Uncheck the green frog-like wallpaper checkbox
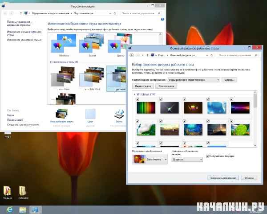The image size is (267, 214). [231, 121]
